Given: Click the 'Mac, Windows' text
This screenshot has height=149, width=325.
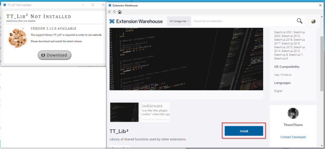Looking at the screenshot, I should coord(283,75).
